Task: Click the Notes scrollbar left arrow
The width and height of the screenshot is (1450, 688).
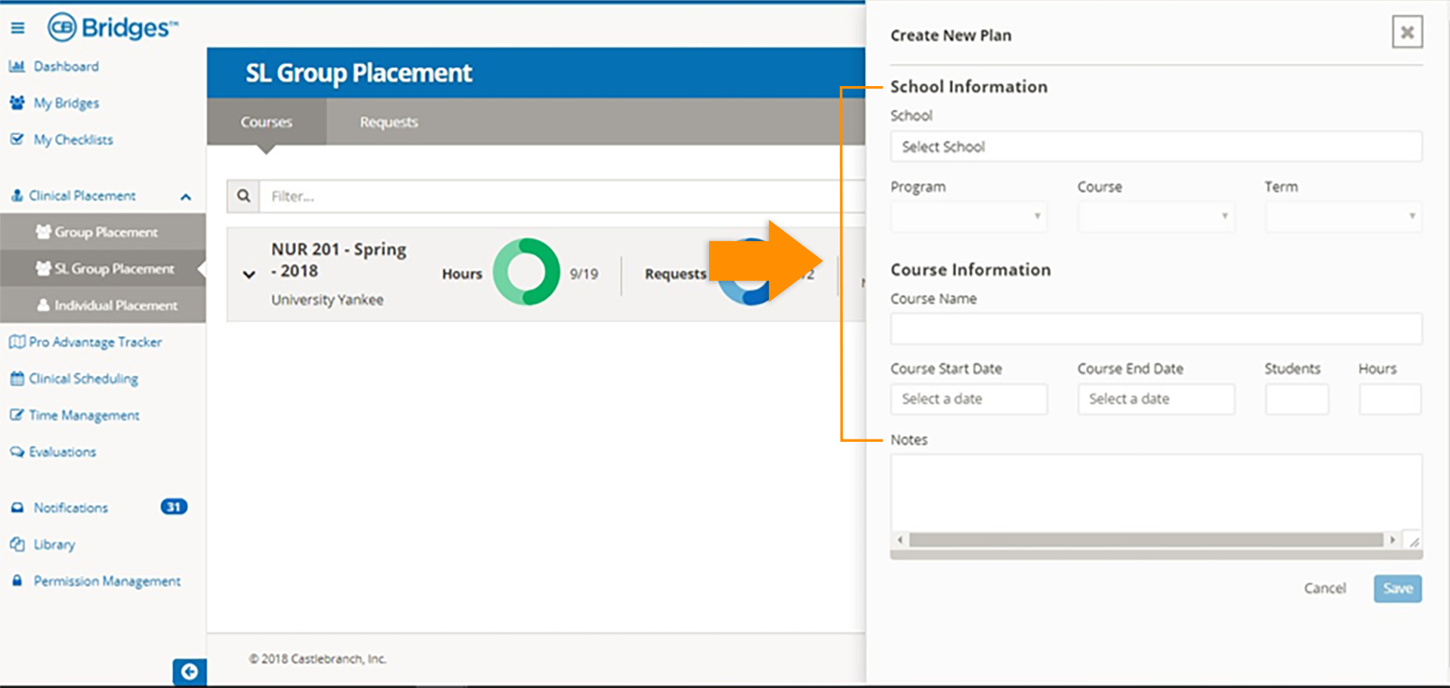Action: click(900, 540)
